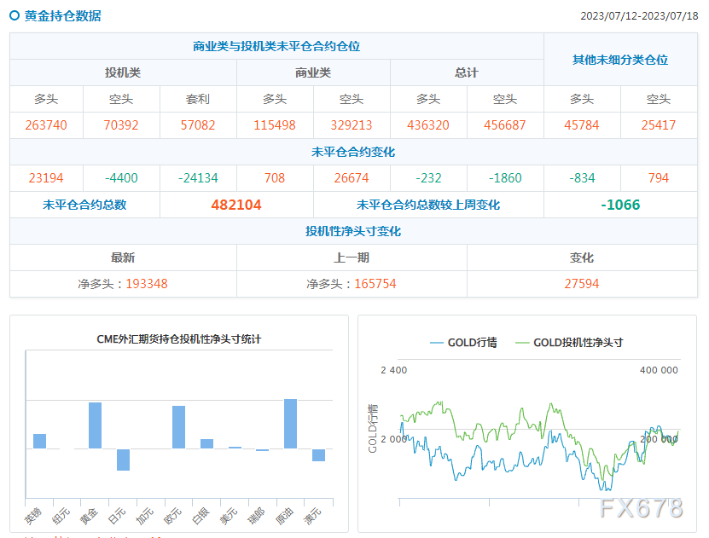Click the date range 2023/07/12-2023/07/18
Viewport: 709px width, 538px height.
639,16
